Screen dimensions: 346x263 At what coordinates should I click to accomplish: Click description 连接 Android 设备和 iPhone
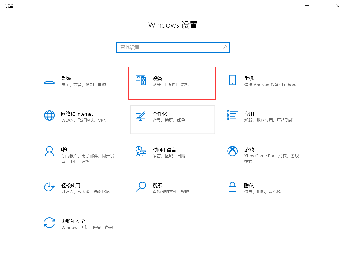coord(271,85)
